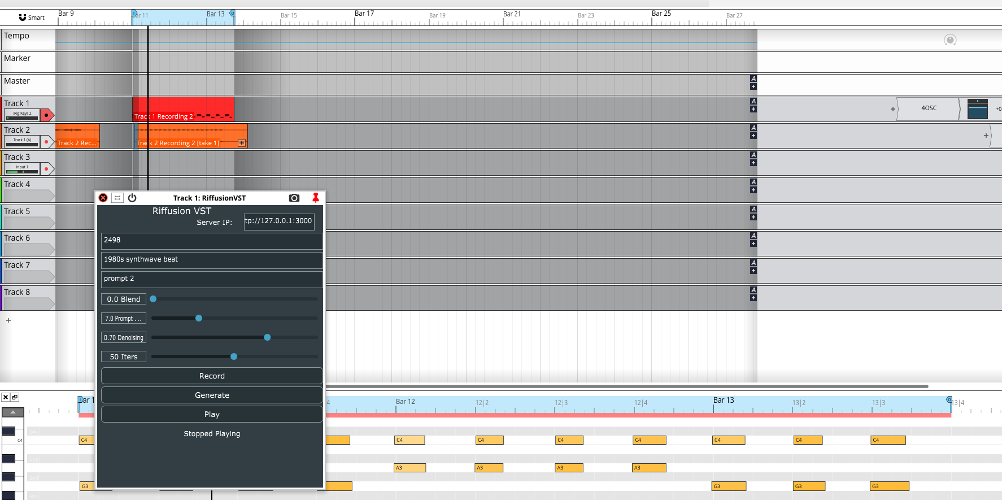The height and width of the screenshot is (500, 1002).
Task: Select the Track 6 header
Action: coord(28,244)
